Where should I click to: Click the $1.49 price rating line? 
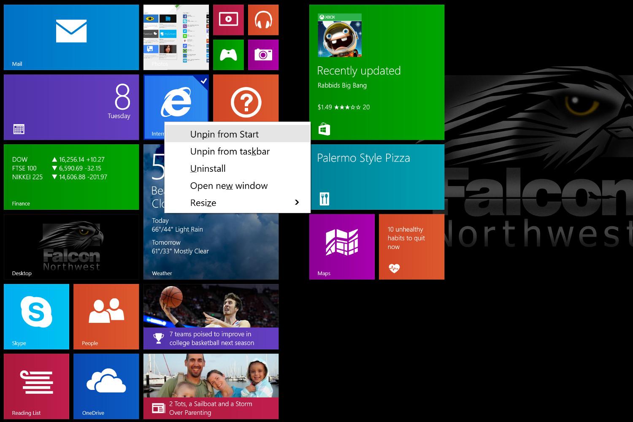click(344, 107)
